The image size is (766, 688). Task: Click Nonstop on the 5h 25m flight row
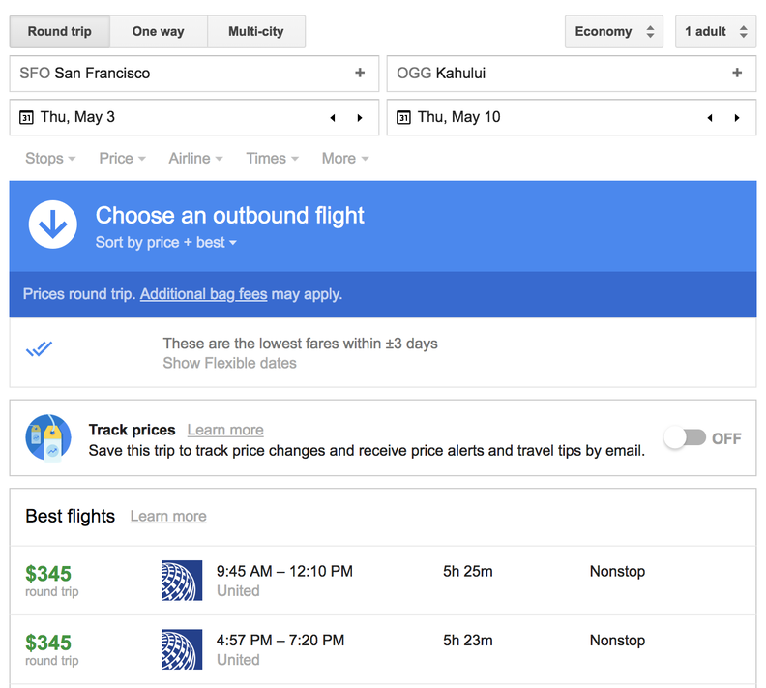point(617,571)
